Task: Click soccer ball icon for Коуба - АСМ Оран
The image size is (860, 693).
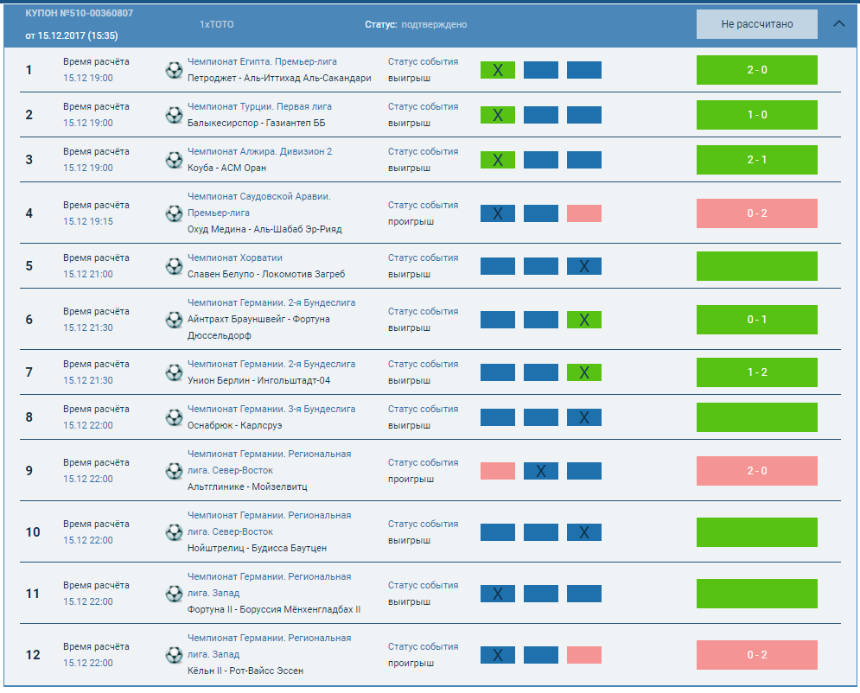Action: 174,160
